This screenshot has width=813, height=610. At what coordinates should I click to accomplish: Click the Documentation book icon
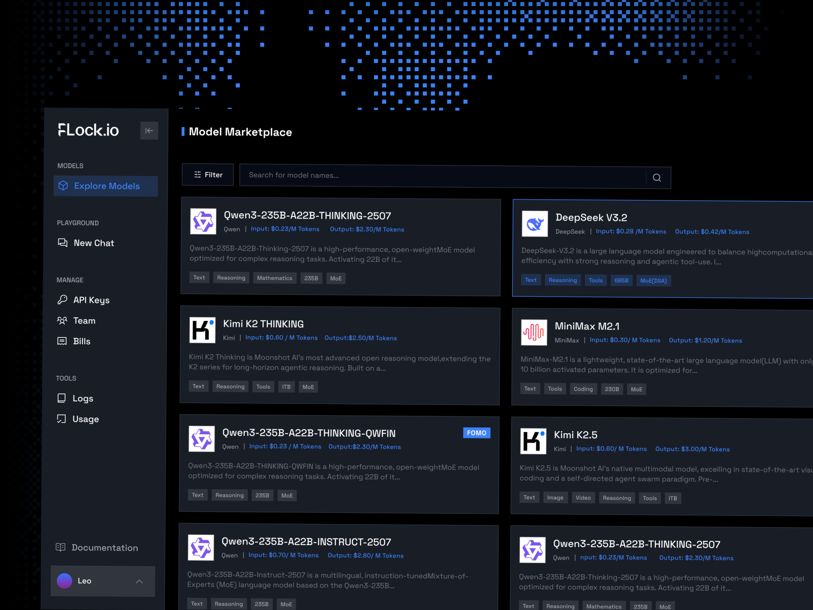tap(61, 547)
